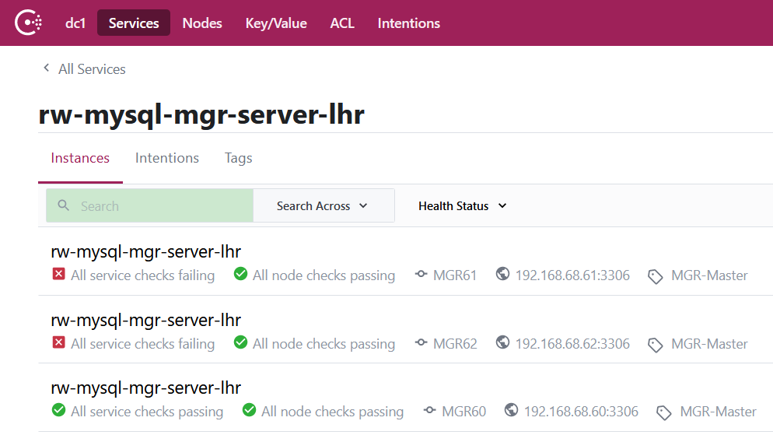Open the ACL page
Screen dimensions: 773x442
click(x=342, y=23)
